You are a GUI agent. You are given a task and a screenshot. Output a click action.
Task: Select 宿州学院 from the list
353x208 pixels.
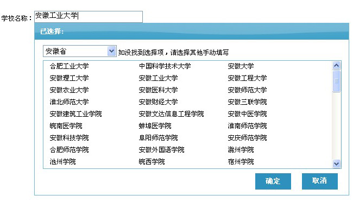coord(241,162)
